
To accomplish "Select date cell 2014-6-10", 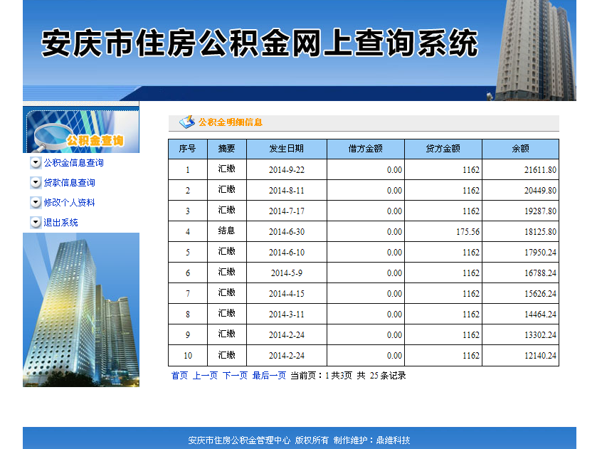I will (287, 253).
